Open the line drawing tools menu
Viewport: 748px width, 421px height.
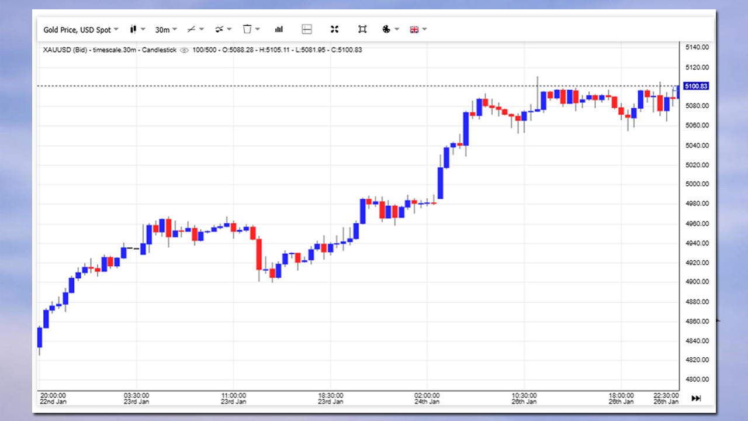pos(195,29)
